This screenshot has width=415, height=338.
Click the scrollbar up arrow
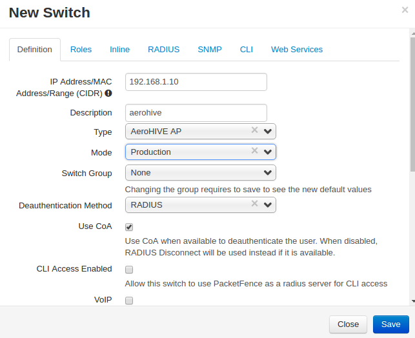[x=413, y=34]
